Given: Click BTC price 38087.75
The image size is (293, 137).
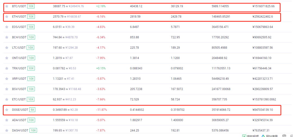Looking at the screenshot, I should click(59, 6).
